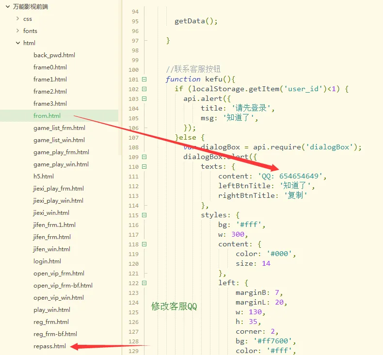Collapse the 万能影视前端 root folder

pos(8,7)
